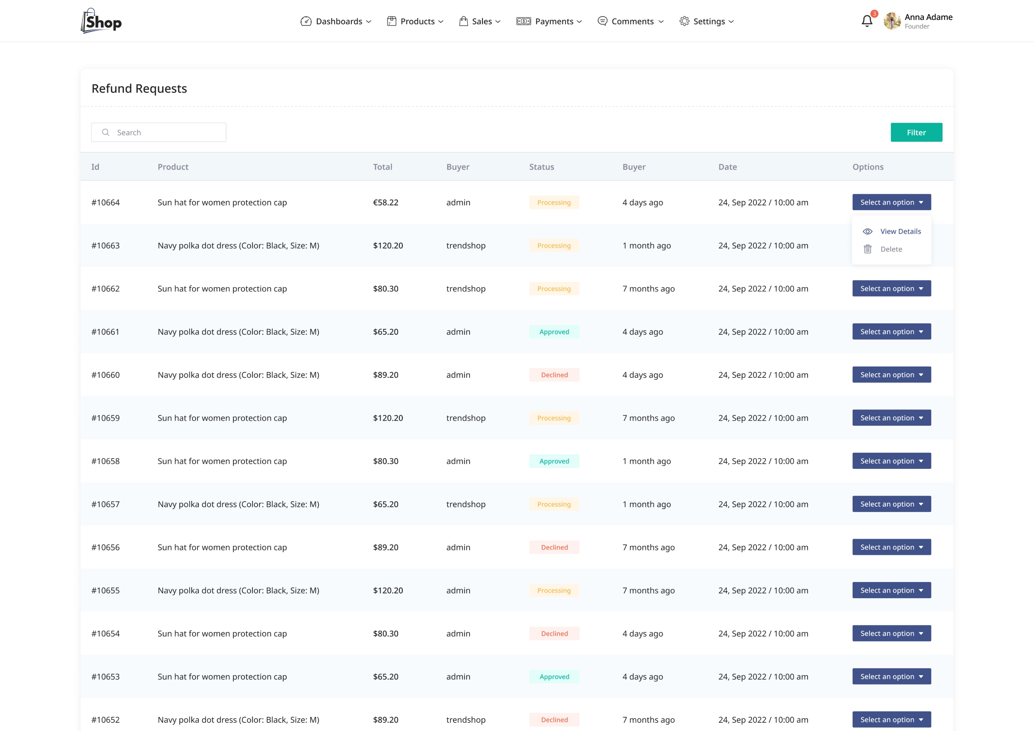Click the trash icon next to Delete

[x=868, y=249]
